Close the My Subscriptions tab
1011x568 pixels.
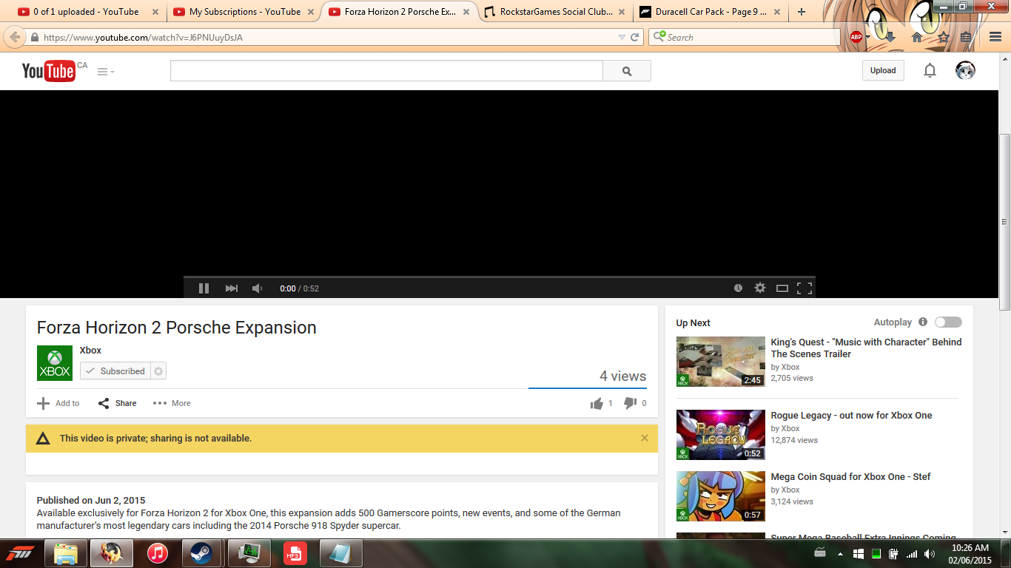(x=311, y=12)
